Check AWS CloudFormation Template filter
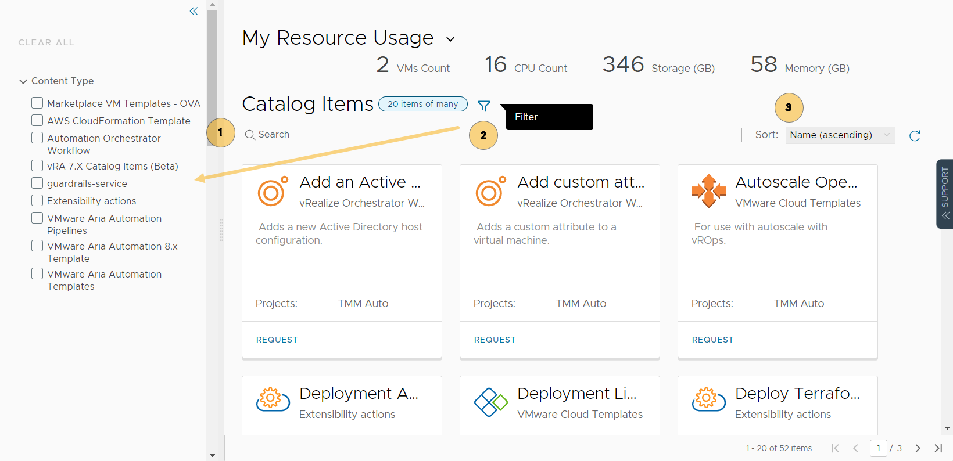953x461 pixels. 37,120
